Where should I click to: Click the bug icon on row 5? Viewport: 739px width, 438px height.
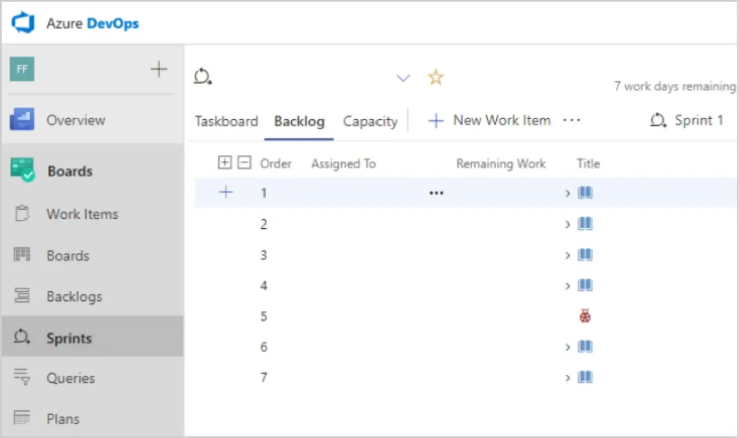point(584,316)
